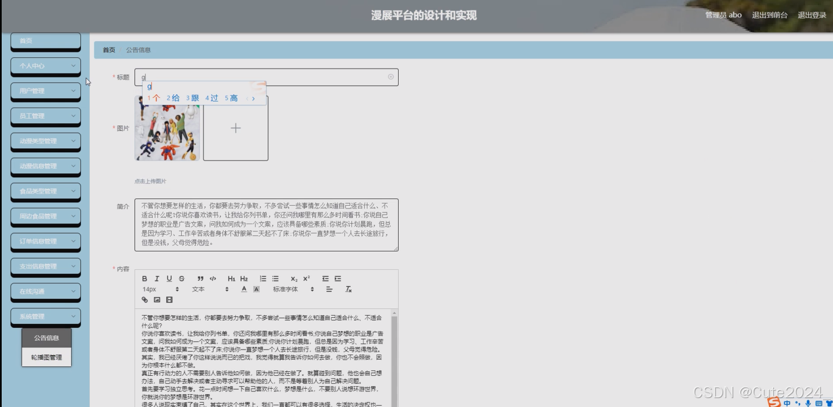Apply strikethrough formatting
This screenshot has width=833, height=407.
182,279
